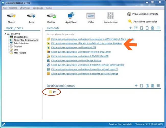The image size is (166, 128).
Task: Open the Restore menu in menu bar
Action: (x=13, y=8)
